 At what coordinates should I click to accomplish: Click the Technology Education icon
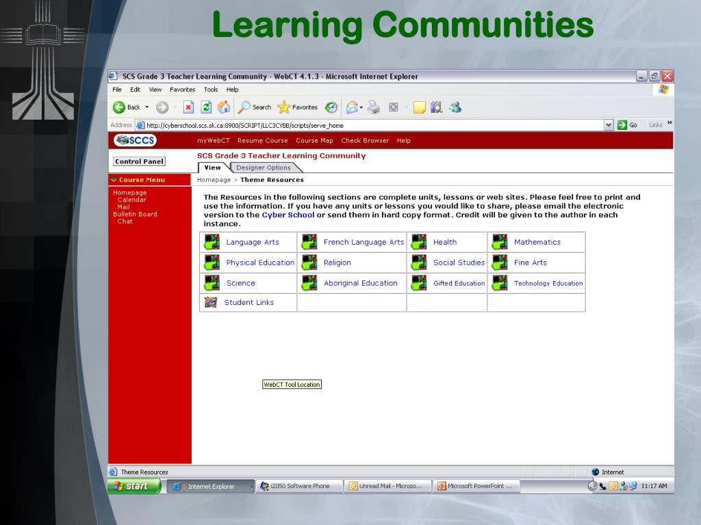(x=500, y=283)
